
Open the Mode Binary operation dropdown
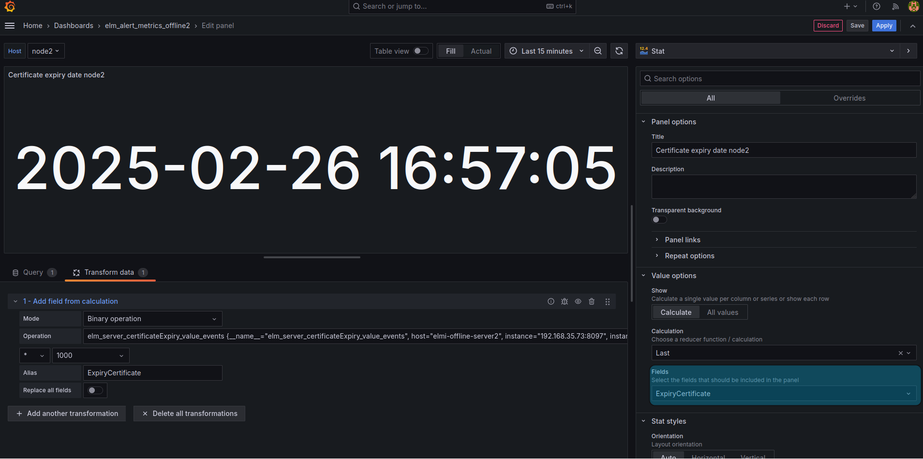[153, 319]
